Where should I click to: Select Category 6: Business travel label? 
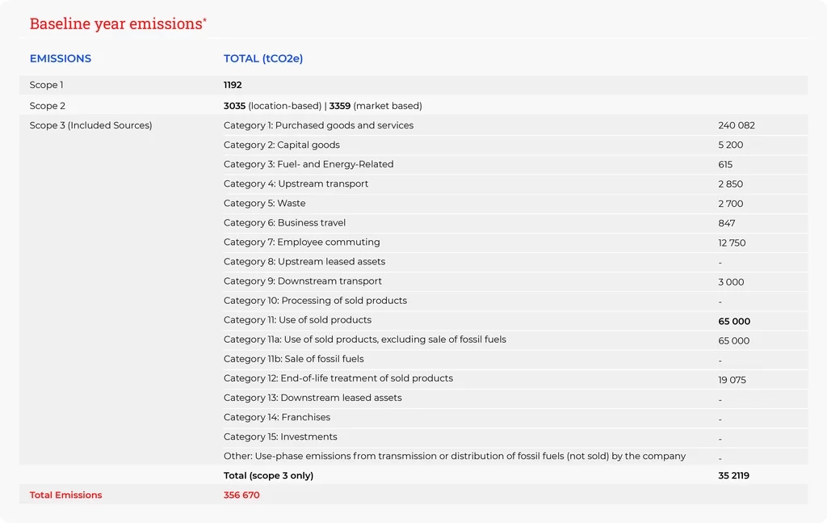coord(284,223)
